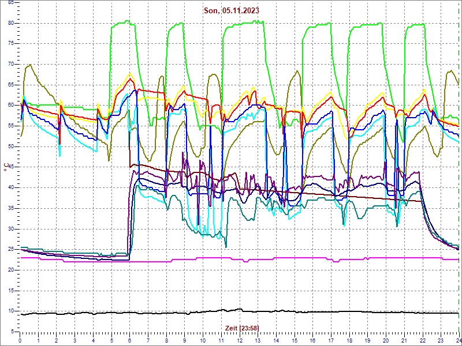Click hour 23 on the time axis

(440, 341)
